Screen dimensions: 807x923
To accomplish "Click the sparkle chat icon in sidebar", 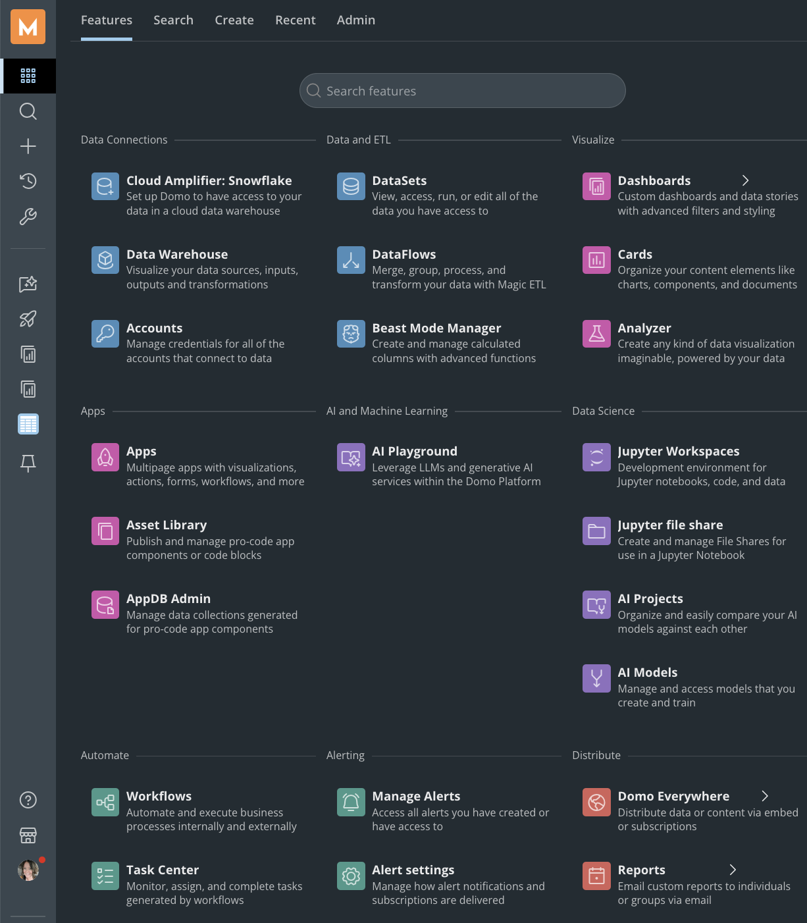I will 28,284.
